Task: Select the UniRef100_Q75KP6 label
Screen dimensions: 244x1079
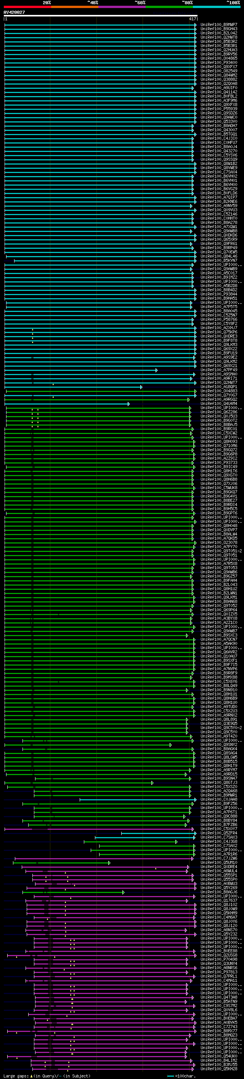Action: [219, 332]
